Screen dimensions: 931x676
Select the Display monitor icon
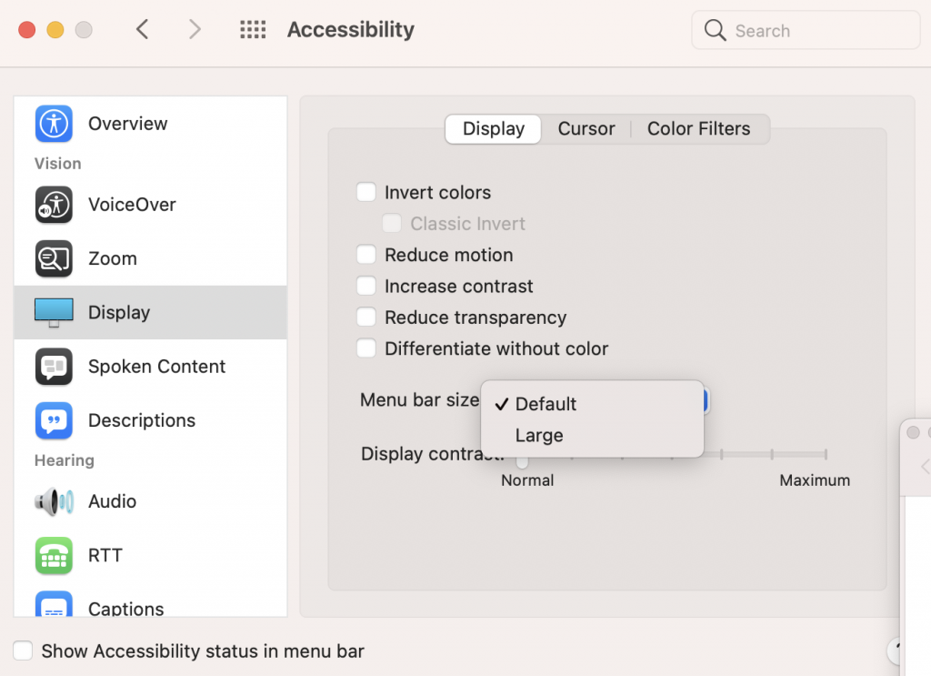click(x=54, y=312)
